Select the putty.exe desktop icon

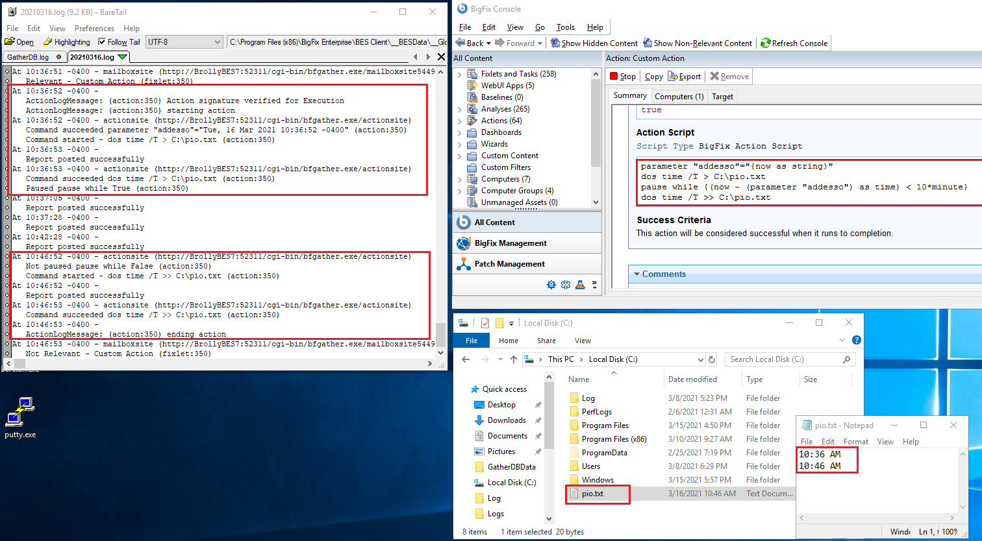(20, 418)
